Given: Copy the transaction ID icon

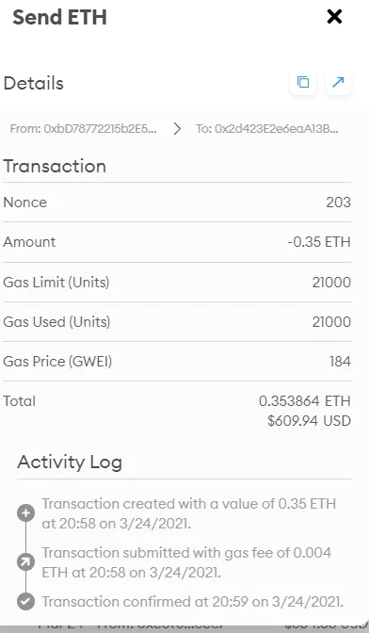Looking at the screenshot, I should click(303, 82).
